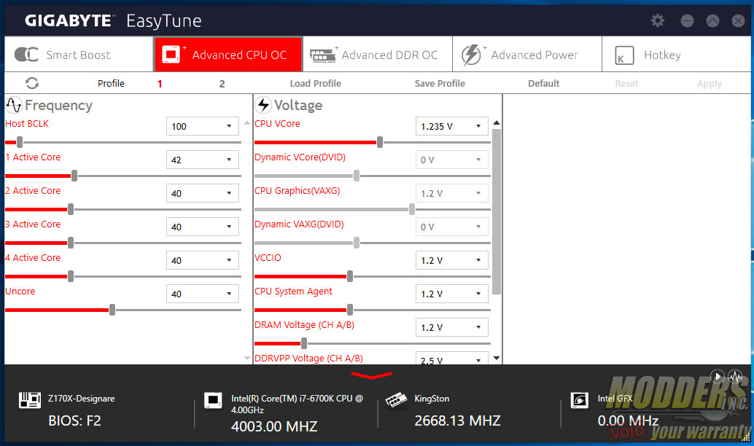Select profile 2

coord(222,84)
